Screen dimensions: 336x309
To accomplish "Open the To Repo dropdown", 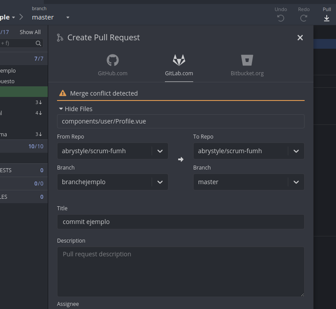I will coord(296,151).
